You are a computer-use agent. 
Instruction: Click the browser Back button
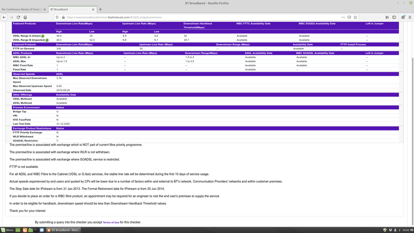click(4, 17)
